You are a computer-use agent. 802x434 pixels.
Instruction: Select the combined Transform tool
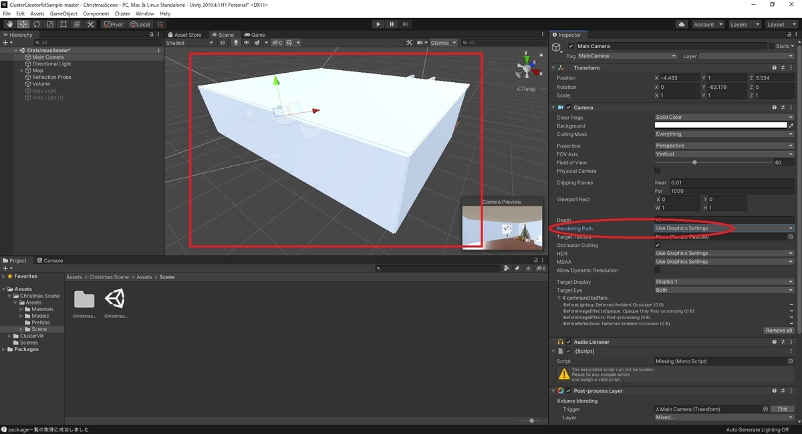click(76, 24)
